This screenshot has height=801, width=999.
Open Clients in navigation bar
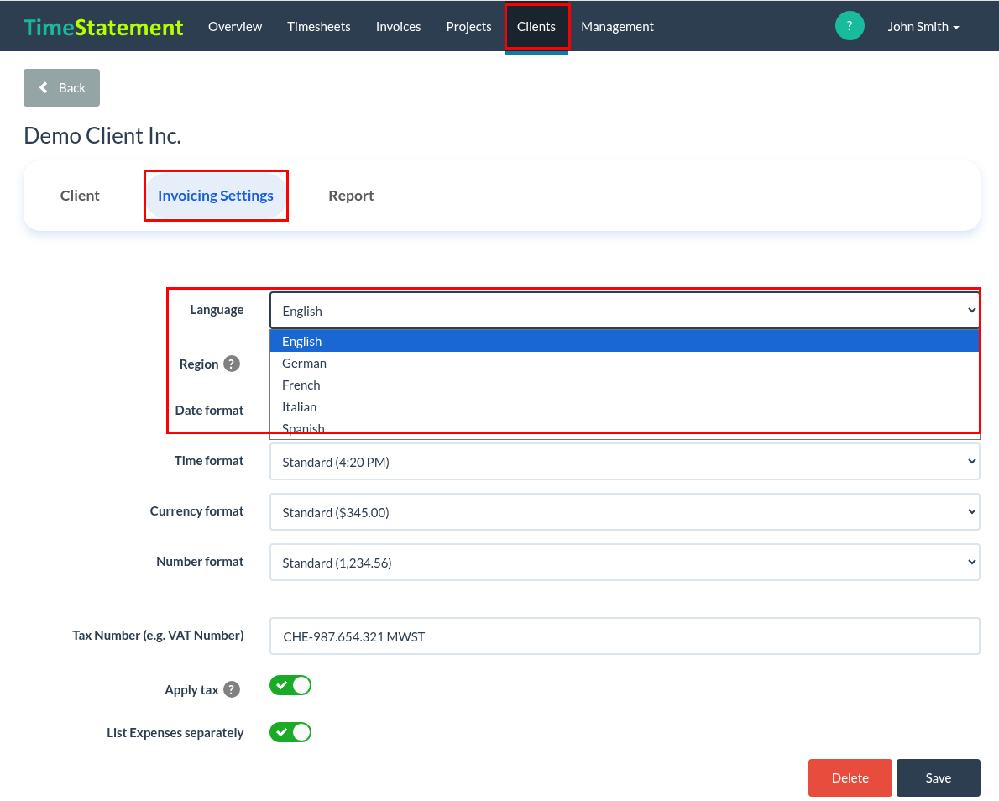pyautogui.click(x=536, y=27)
